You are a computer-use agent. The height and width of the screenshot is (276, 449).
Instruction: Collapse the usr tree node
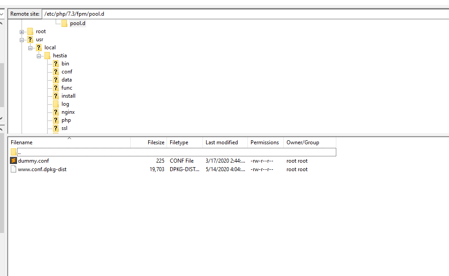coord(22,39)
